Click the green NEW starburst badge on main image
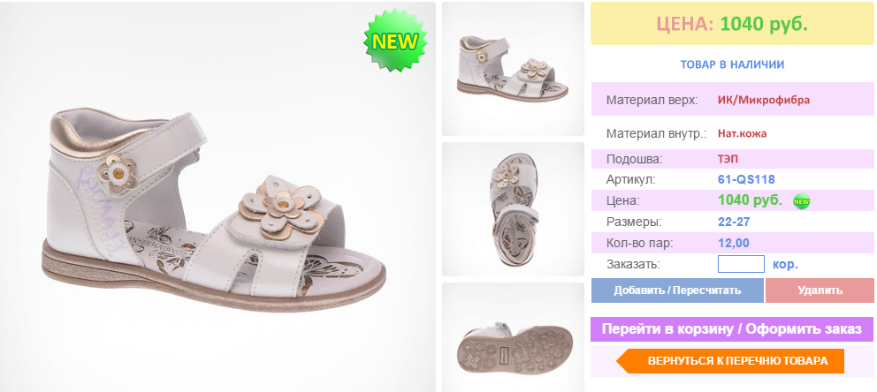 point(395,41)
